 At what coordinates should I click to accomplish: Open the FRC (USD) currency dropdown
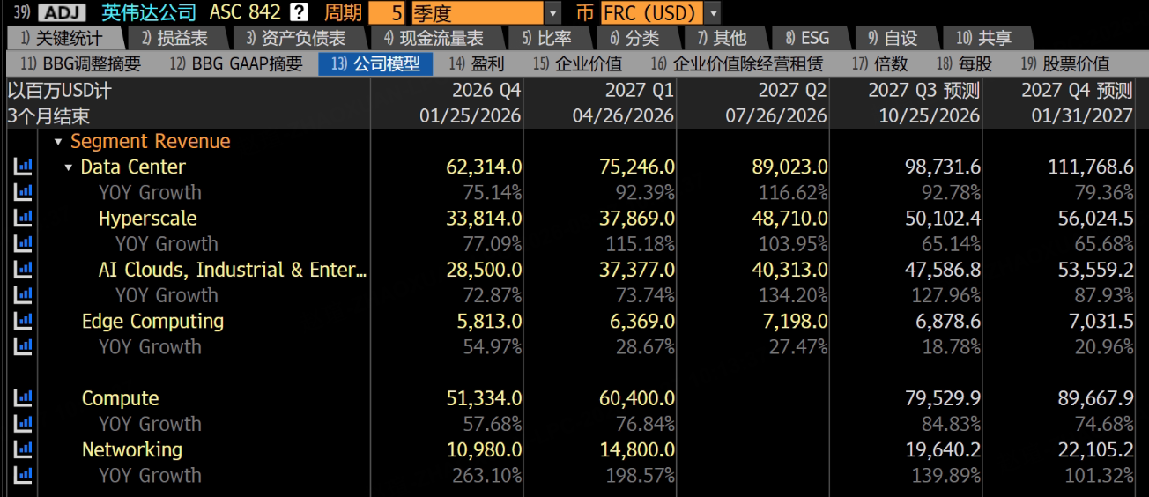(x=712, y=12)
